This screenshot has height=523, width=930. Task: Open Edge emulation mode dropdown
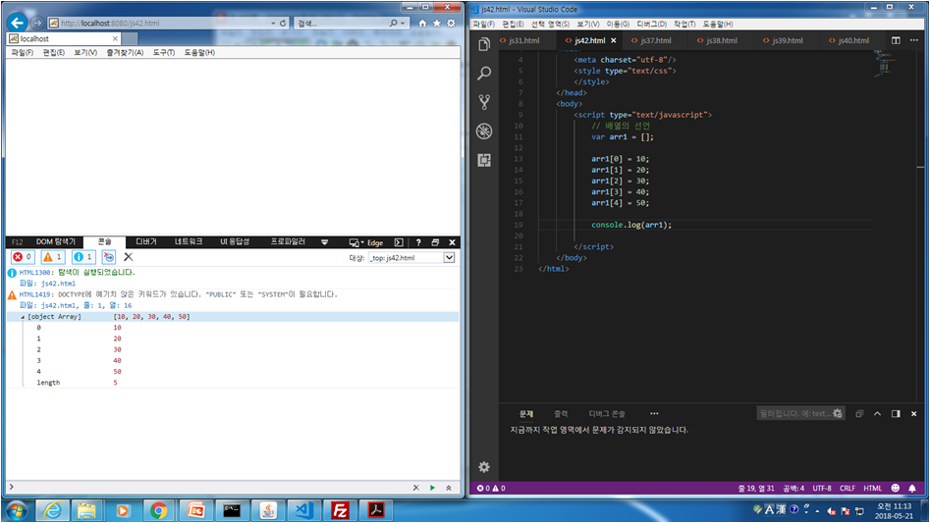pyautogui.click(x=366, y=242)
